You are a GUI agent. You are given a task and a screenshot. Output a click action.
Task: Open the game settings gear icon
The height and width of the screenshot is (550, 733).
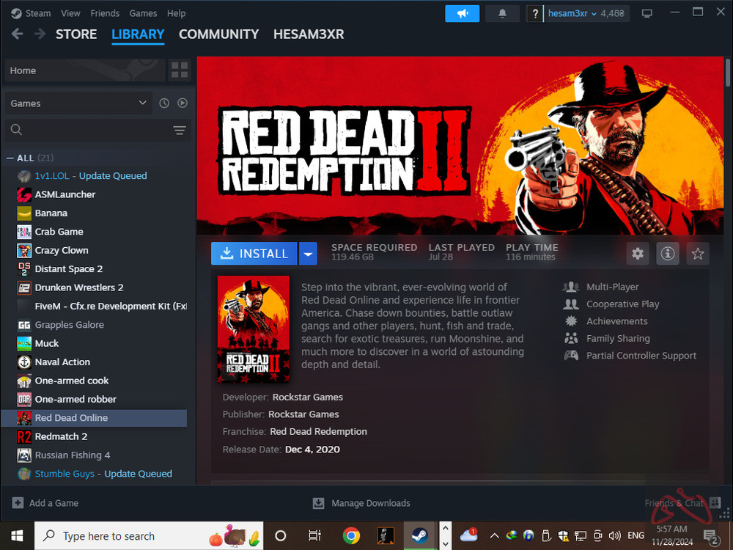[x=638, y=254]
